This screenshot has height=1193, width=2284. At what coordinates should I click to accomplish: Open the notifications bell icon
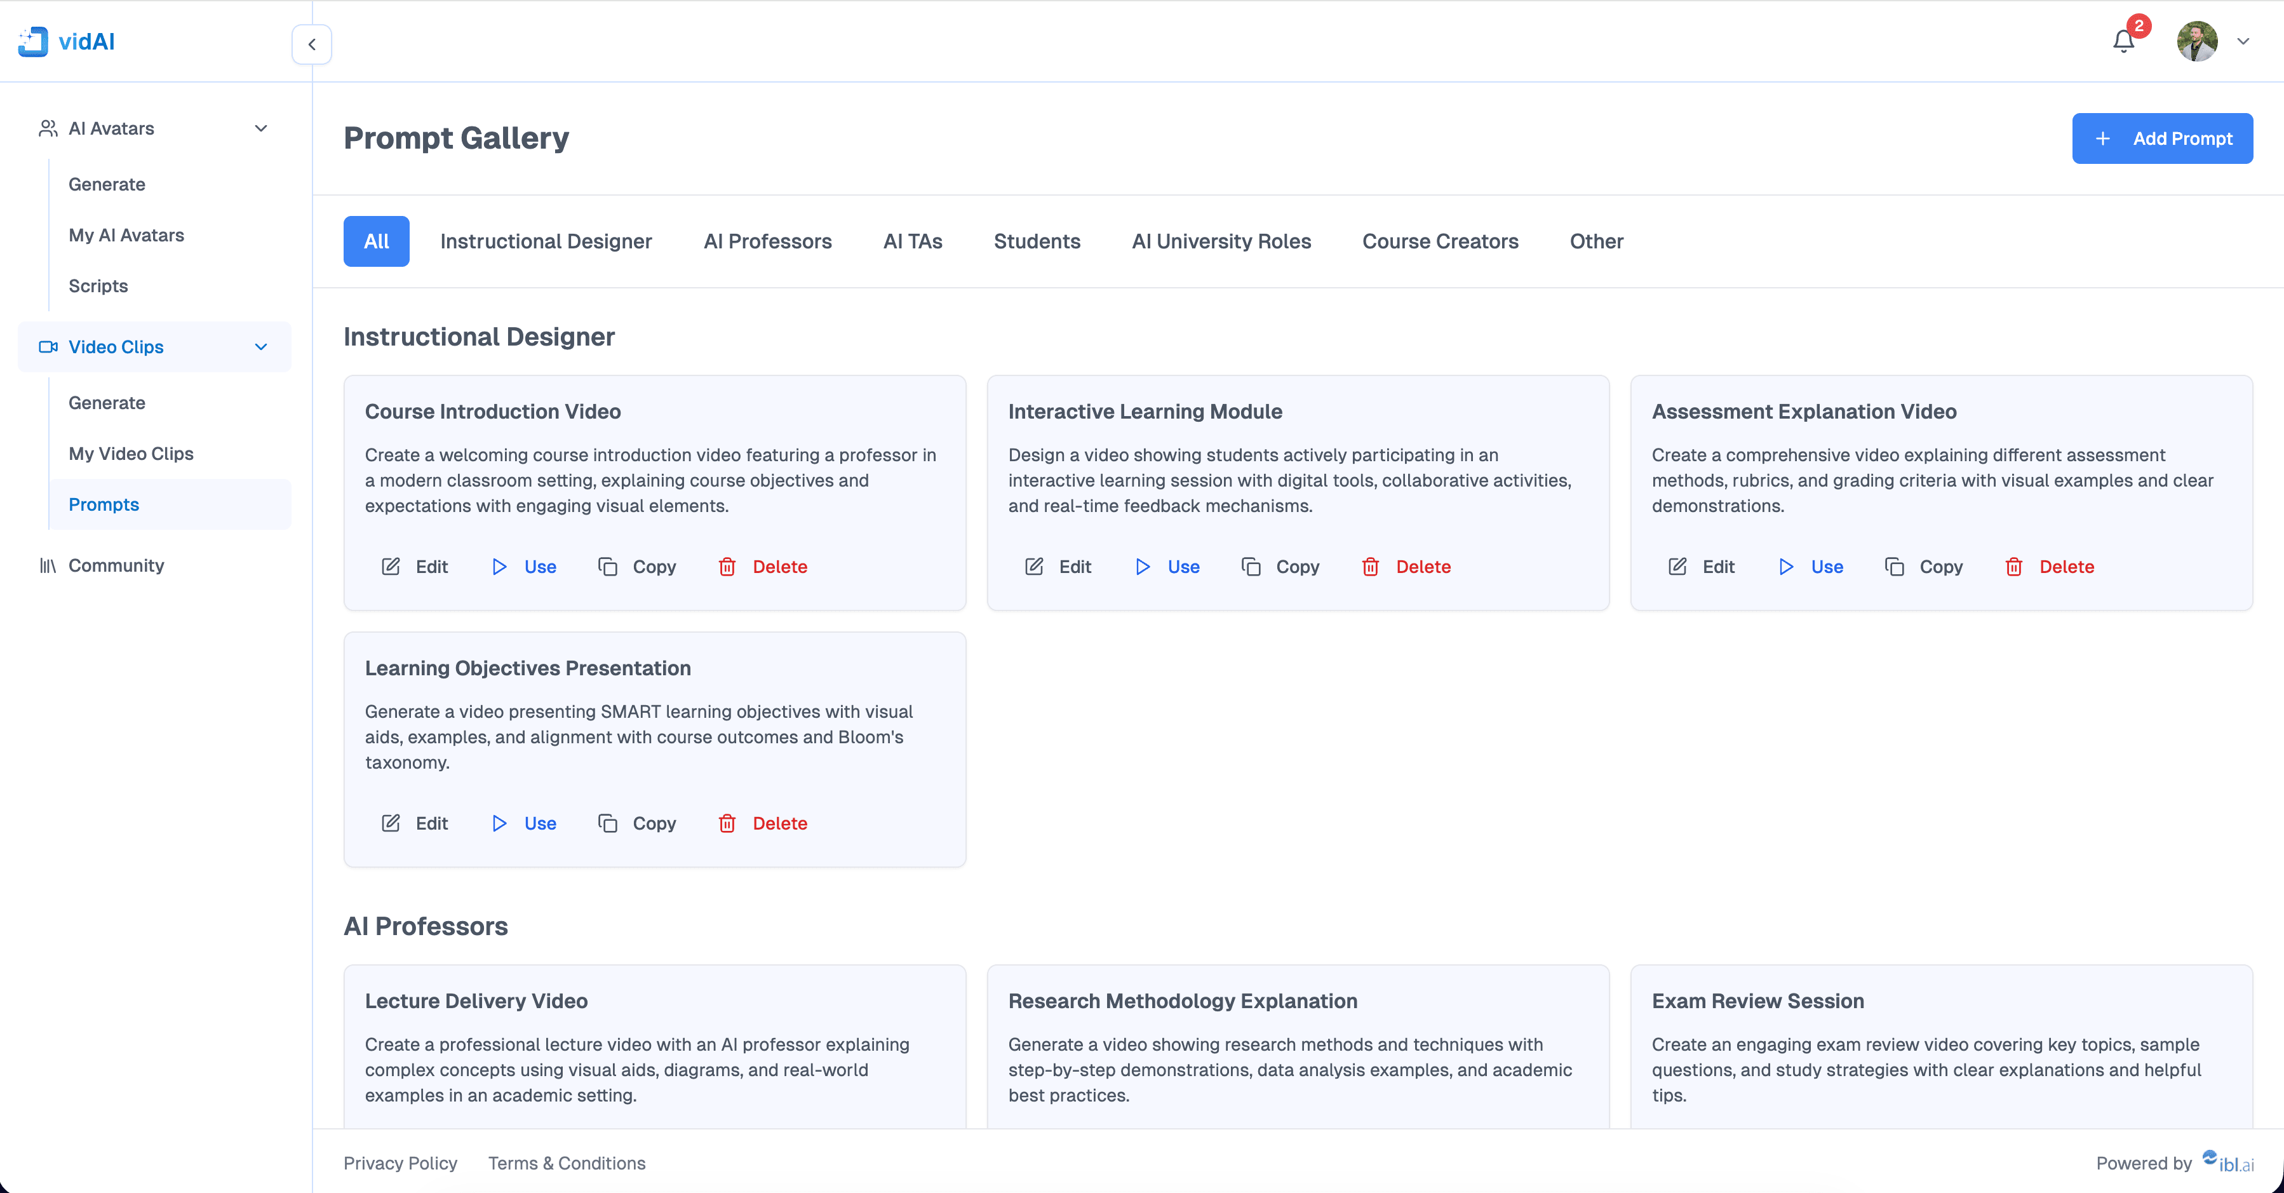[2123, 42]
